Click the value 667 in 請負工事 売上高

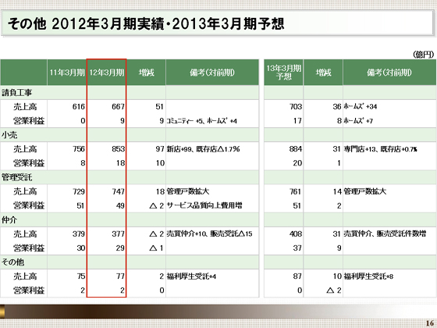(x=118, y=106)
